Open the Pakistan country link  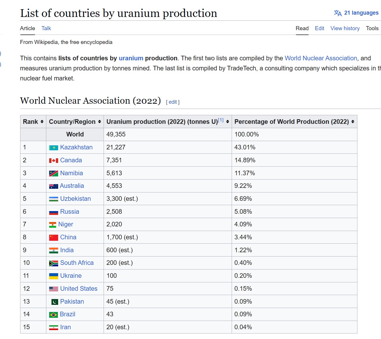(x=72, y=302)
